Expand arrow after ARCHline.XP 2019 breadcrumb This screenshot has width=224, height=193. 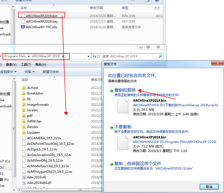[x=63, y=56]
